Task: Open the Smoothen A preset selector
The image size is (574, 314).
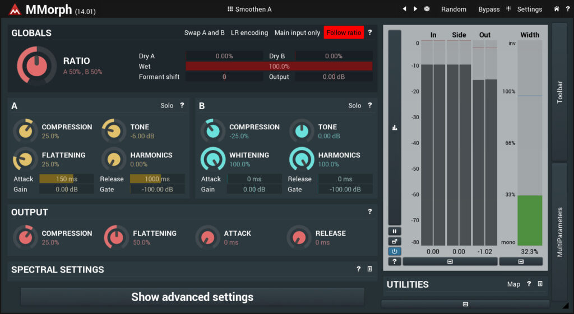Action: (249, 9)
